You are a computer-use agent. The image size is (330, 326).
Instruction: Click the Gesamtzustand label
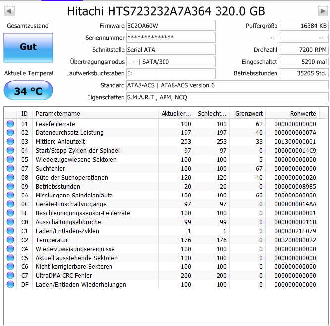pyautogui.click(x=28, y=26)
